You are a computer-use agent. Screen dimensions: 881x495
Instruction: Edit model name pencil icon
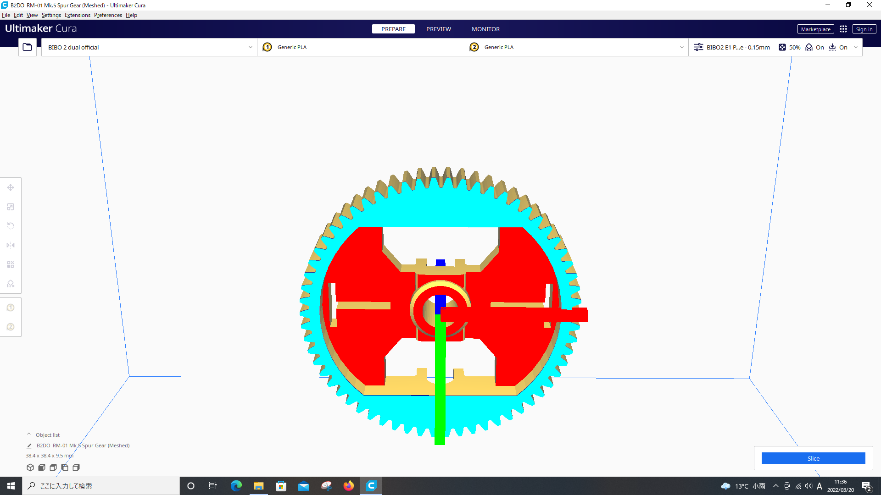pyautogui.click(x=29, y=445)
